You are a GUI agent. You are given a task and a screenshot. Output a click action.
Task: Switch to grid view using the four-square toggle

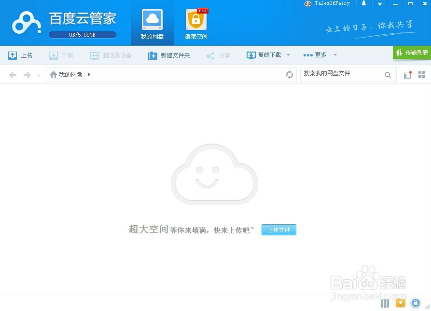tap(422, 74)
